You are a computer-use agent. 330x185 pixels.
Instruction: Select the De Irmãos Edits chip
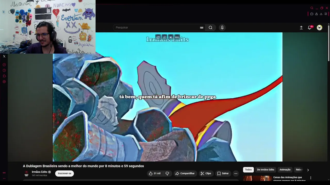266,170
